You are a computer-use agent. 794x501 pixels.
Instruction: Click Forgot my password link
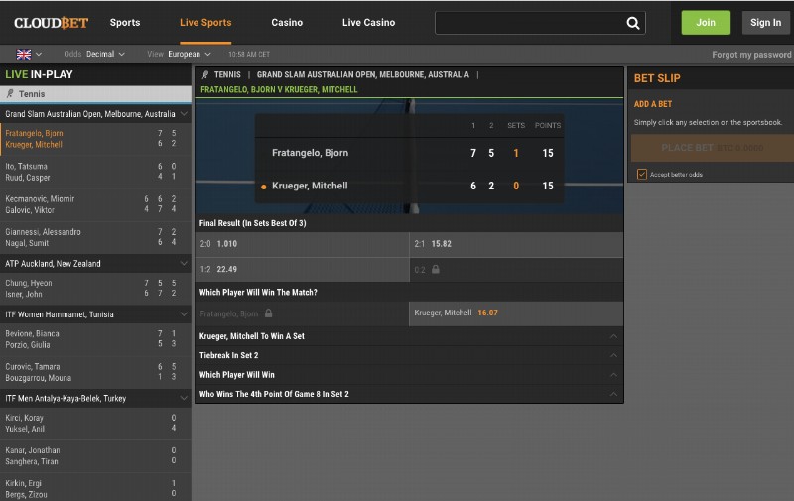pos(751,55)
